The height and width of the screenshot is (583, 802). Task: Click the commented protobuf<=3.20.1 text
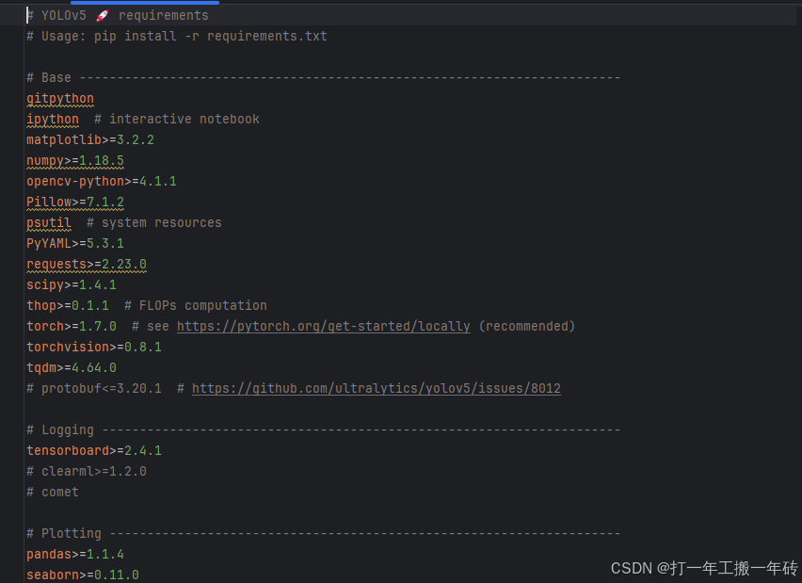tap(93, 388)
